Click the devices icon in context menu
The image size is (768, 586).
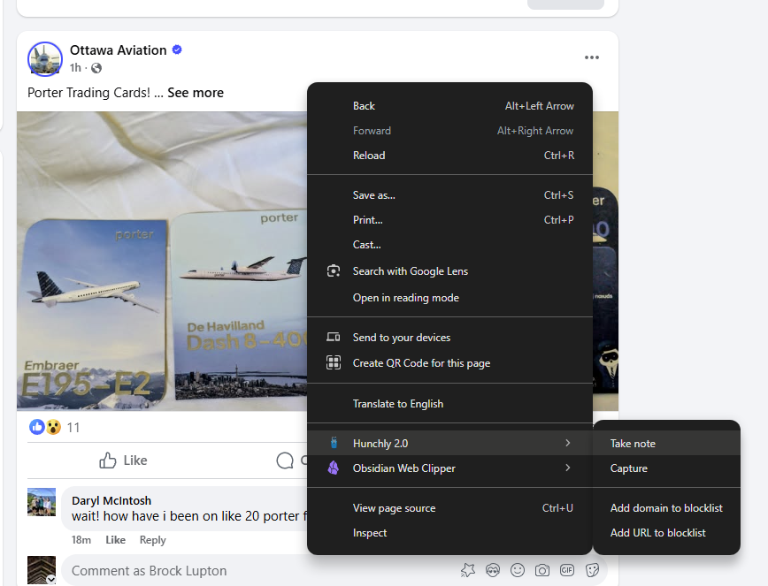334,337
